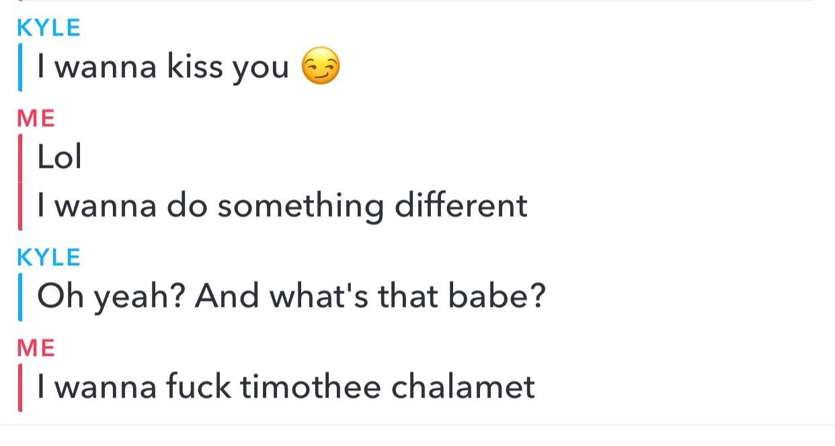Click the second KYLE sender label
Image resolution: width=835 pixels, height=446 pixels.
tap(48, 257)
